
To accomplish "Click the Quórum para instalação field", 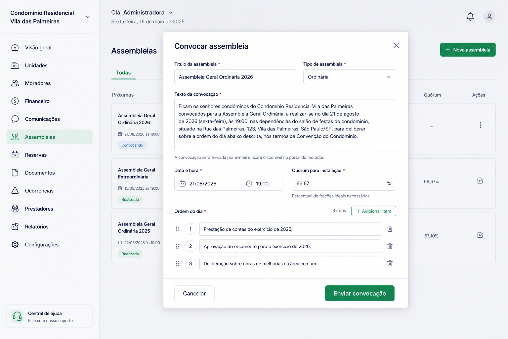I will click(x=344, y=183).
